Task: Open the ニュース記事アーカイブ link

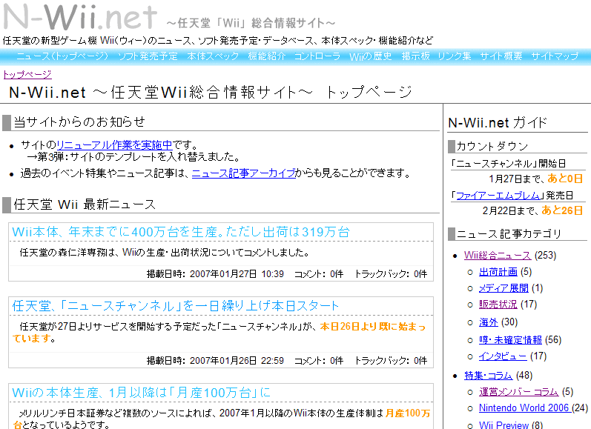Action: [x=243, y=173]
